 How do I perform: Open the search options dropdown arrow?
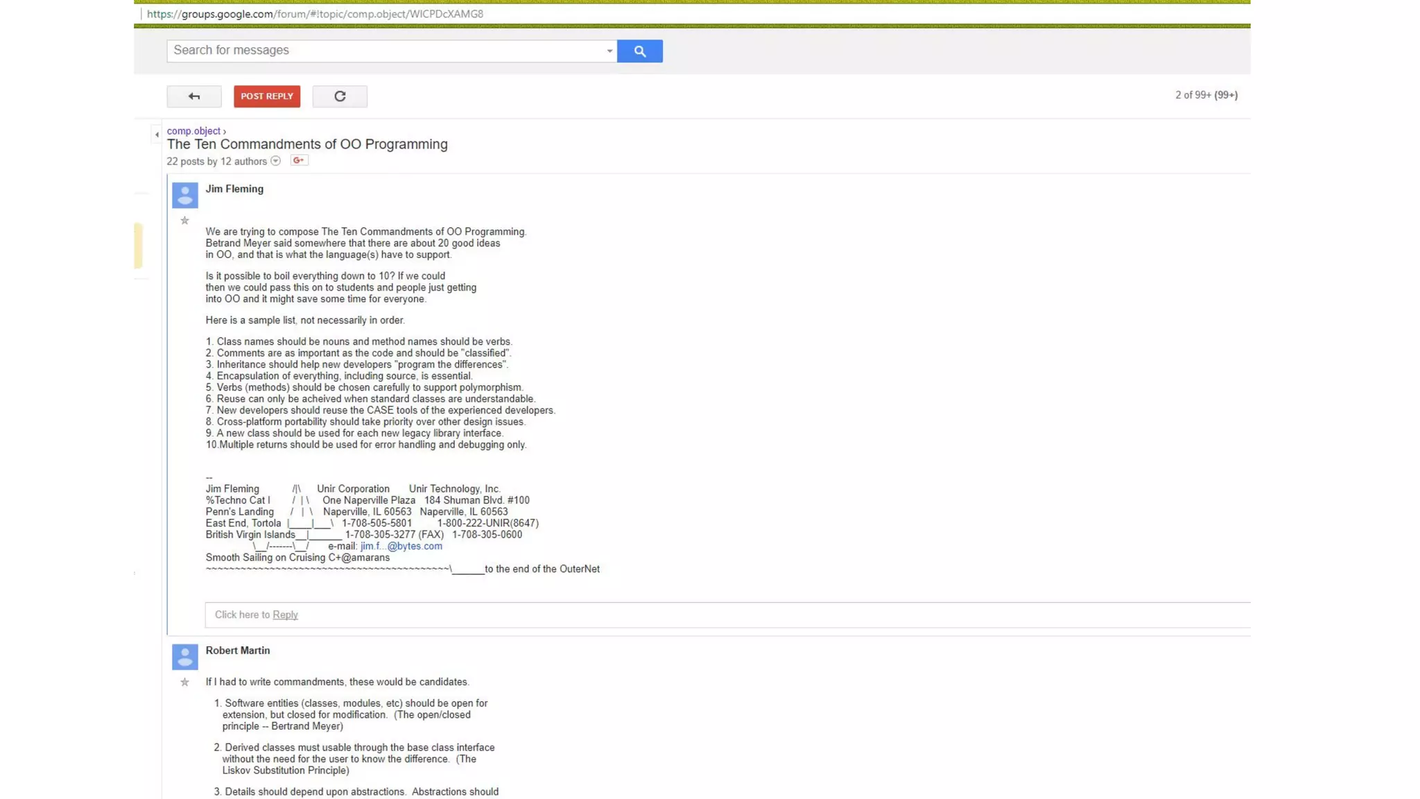[609, 51]
